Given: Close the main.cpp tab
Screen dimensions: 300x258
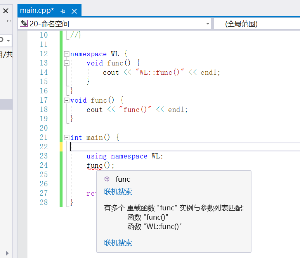Looking at the screenshot, I should [x=74, y=11].
